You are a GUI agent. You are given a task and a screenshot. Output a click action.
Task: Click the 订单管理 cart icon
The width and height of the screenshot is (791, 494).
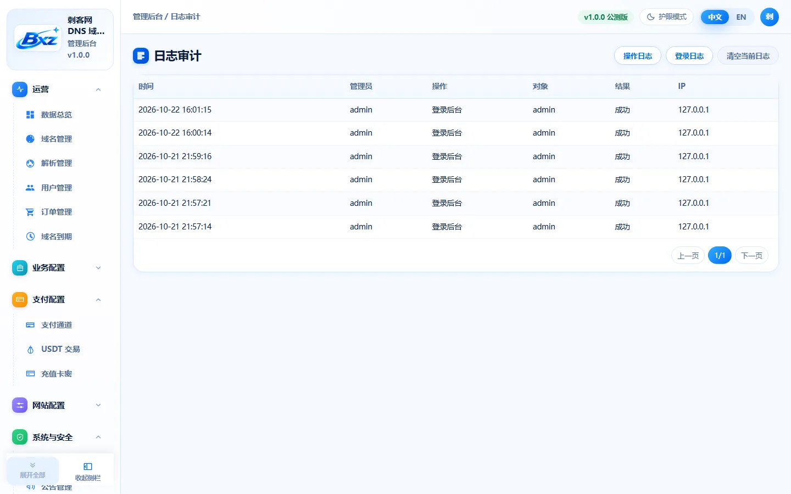coord(30,212)
